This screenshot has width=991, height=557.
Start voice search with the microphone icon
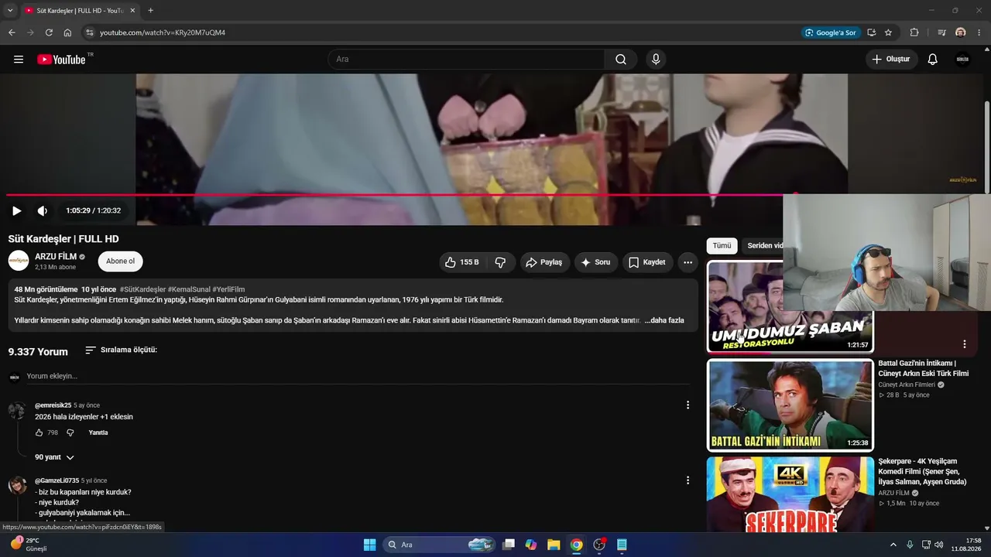tap(656, 60)
